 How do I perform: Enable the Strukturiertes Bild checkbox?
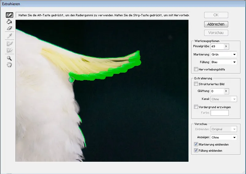tap(196, 84)
